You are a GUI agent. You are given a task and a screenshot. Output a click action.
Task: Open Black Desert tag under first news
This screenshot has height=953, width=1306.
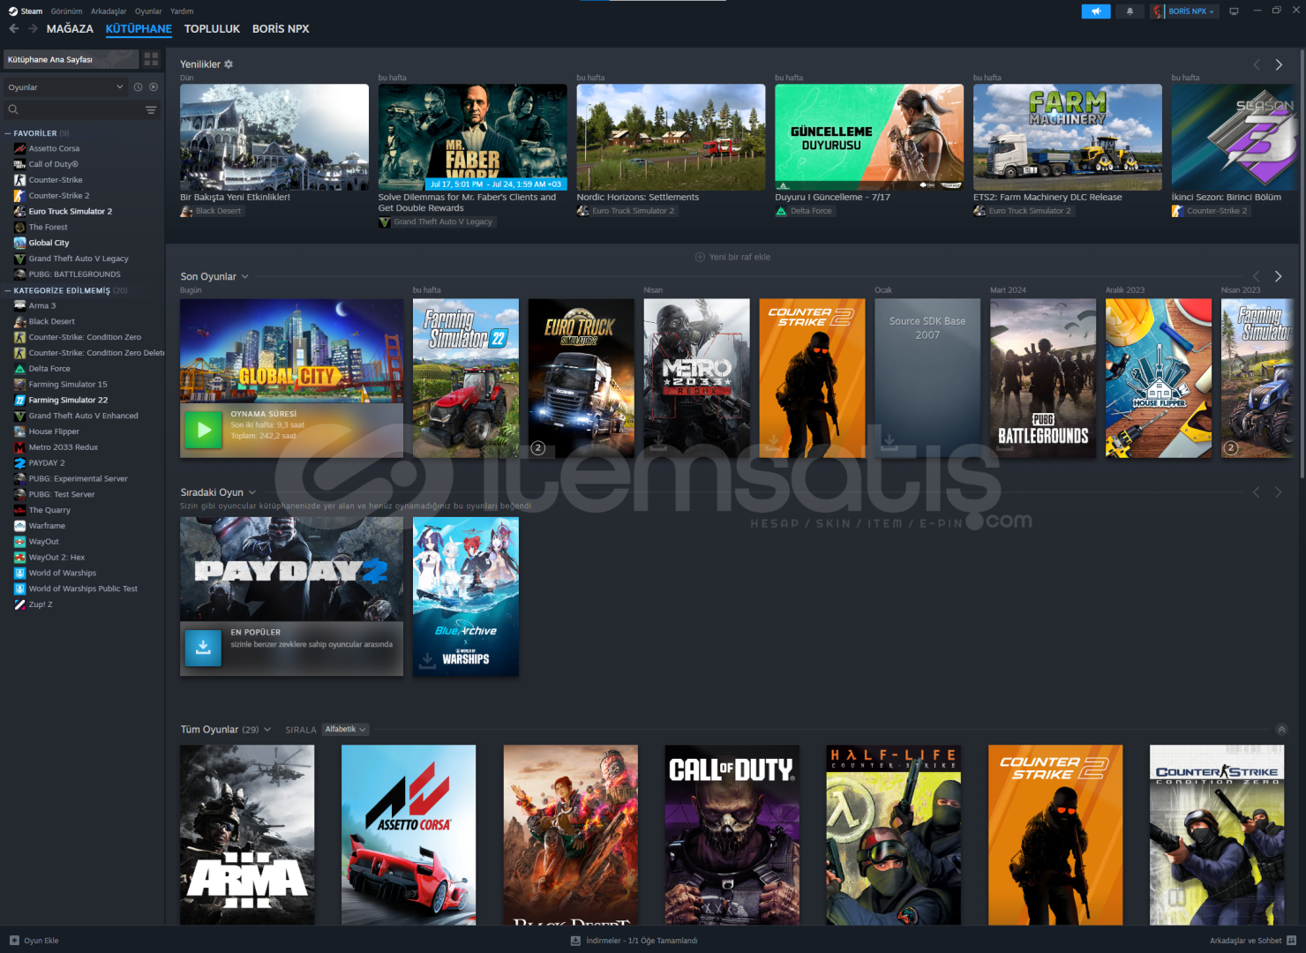(x=212, y=211)
